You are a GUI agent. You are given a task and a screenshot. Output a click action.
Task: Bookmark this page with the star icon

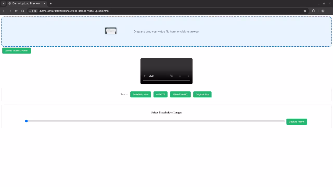305,11
